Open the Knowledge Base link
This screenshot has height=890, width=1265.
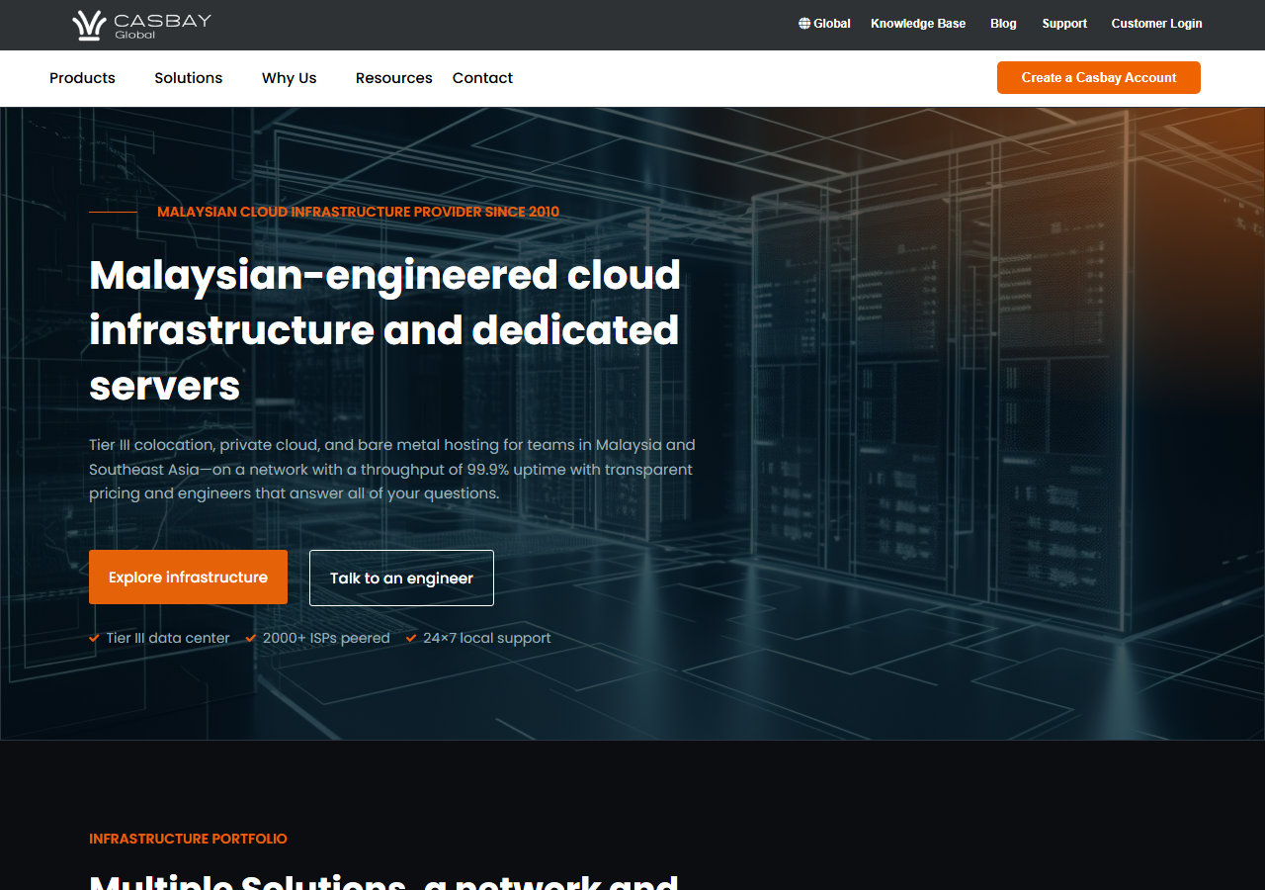coord(918,24)
